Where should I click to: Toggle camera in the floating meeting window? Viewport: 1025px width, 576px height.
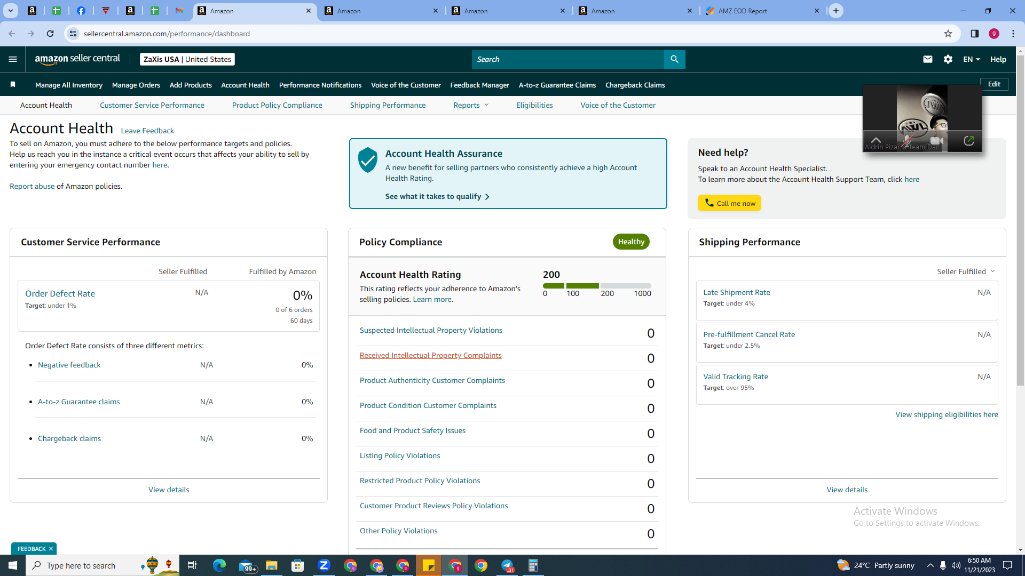936,141
